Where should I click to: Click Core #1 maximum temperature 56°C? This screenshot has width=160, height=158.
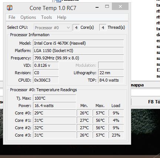click(100, 120)
